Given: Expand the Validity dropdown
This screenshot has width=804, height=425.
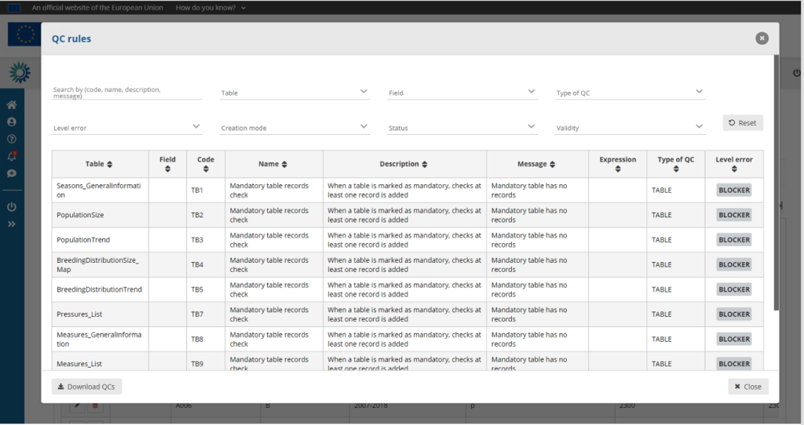Looking at the screenshot, I should pos(630,127).
